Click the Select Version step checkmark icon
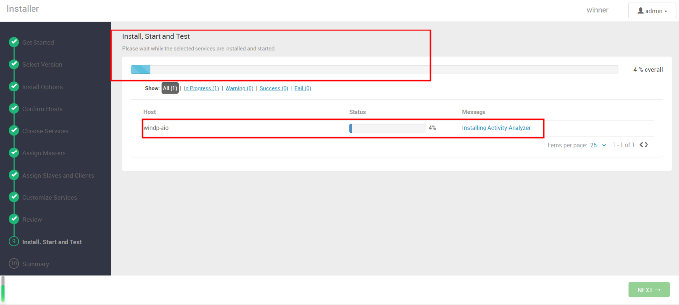The width and height of the screenshot is (679, 305). click(14, 64)
